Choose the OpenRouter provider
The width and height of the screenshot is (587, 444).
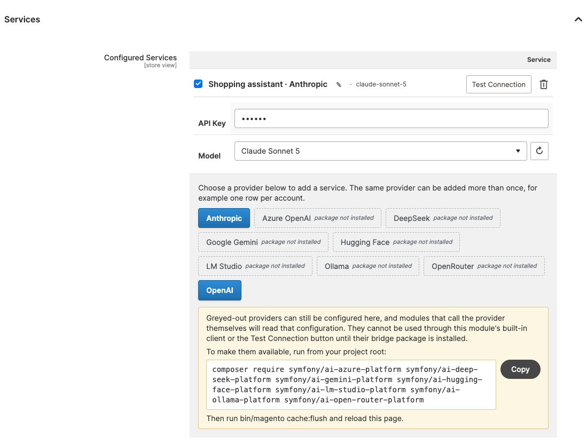click(x=484, y=266)
